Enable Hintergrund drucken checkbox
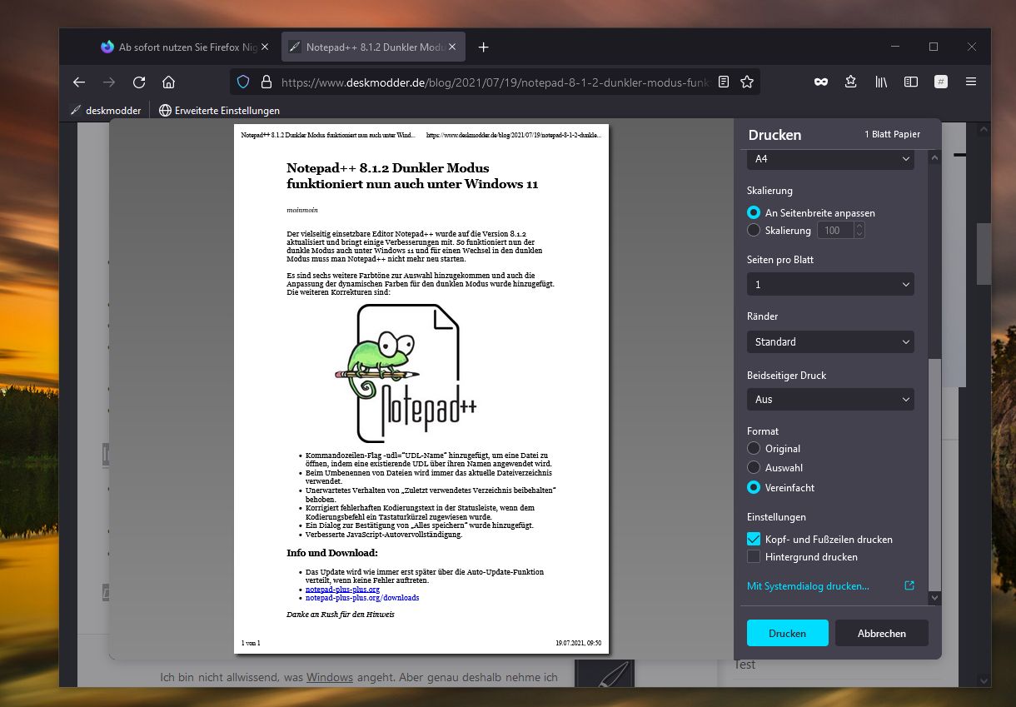Screen dimensions: 1016x707 [x=754, y=556]
